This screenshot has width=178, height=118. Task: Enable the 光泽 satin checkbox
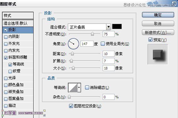click(x=6, y=78)
